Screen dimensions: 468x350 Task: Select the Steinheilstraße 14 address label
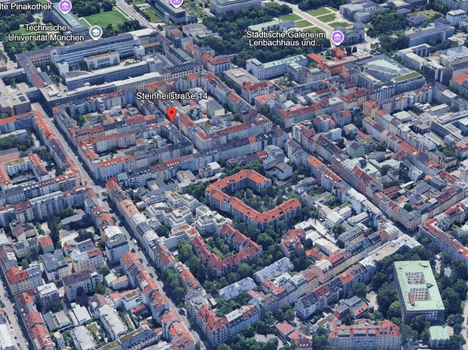[172, 96]
